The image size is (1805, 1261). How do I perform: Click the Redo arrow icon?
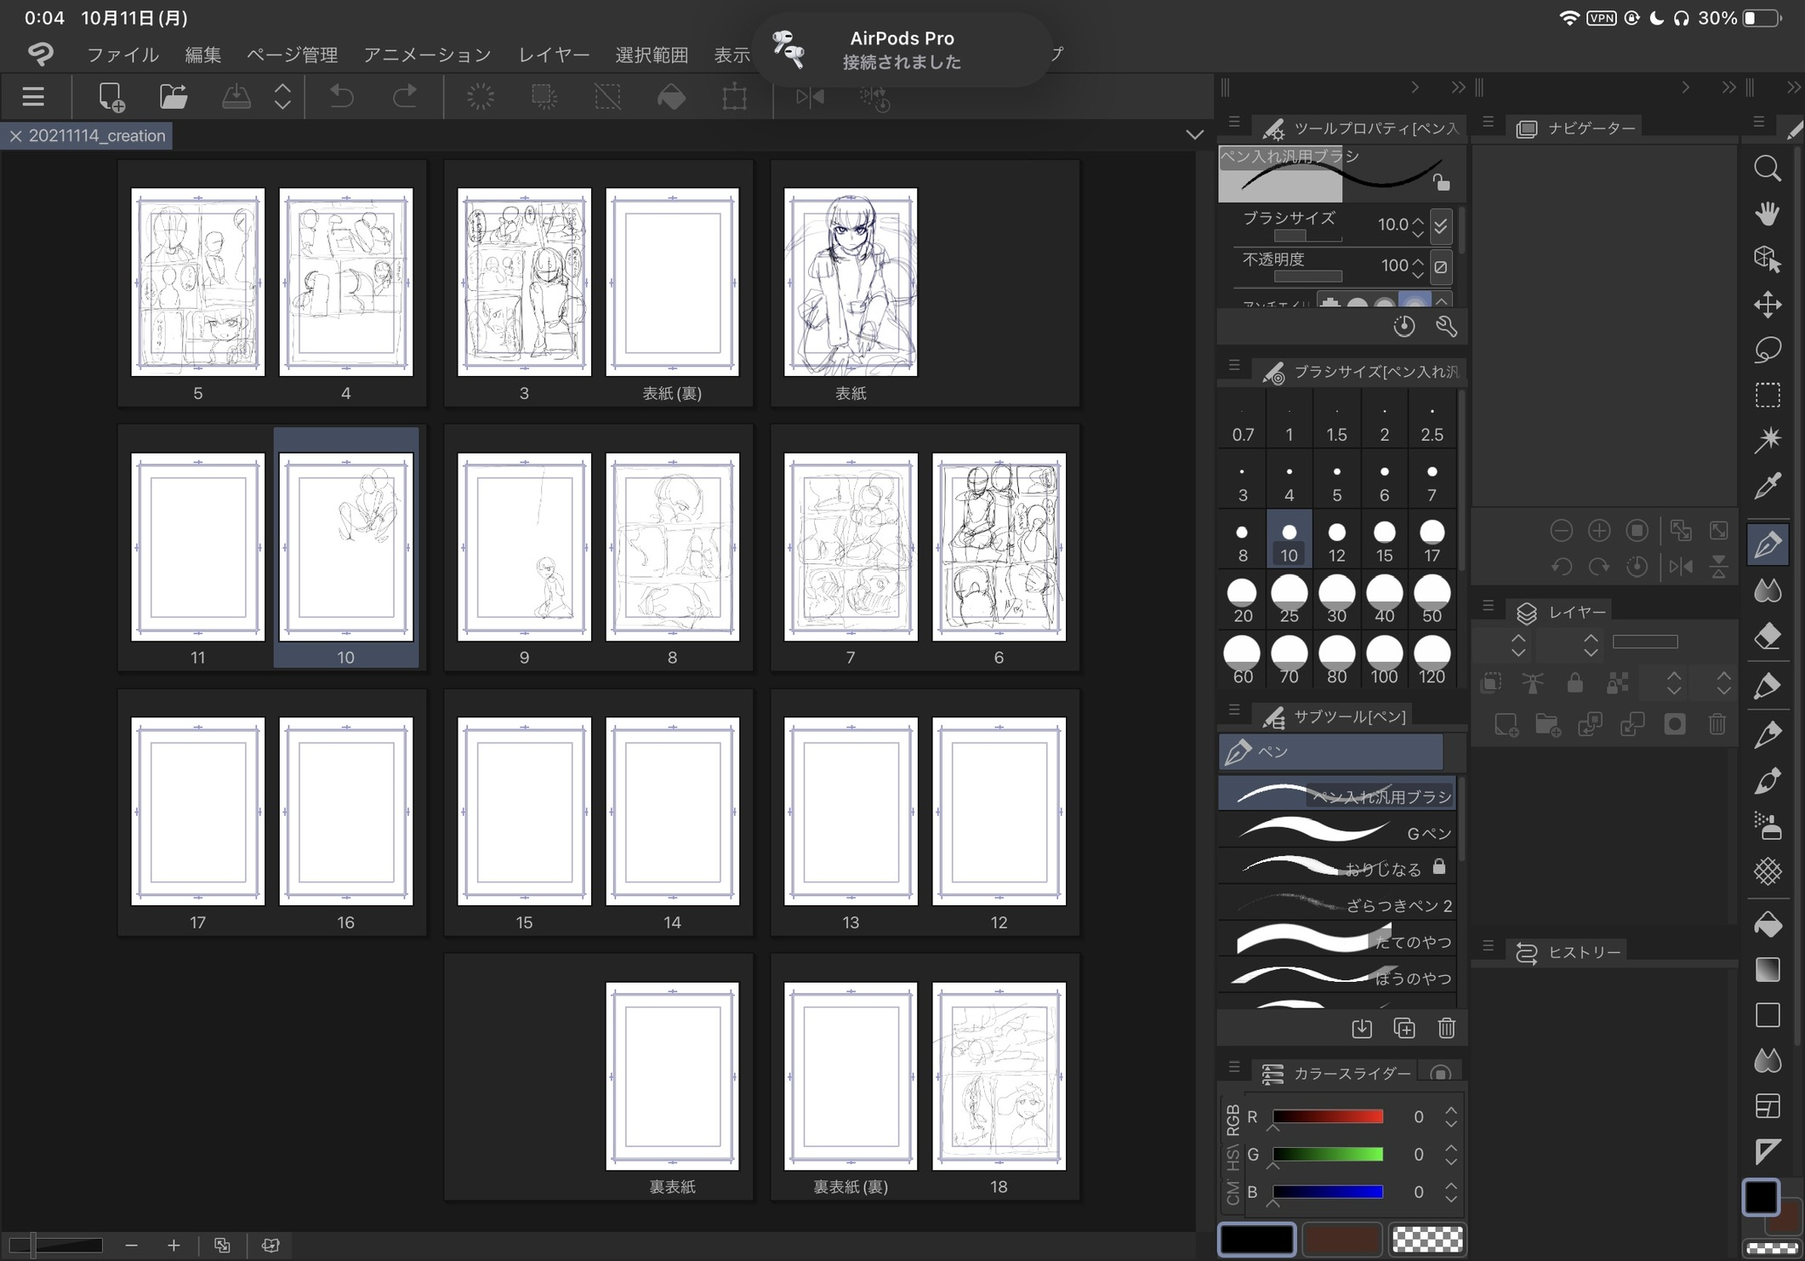[405, 96]
